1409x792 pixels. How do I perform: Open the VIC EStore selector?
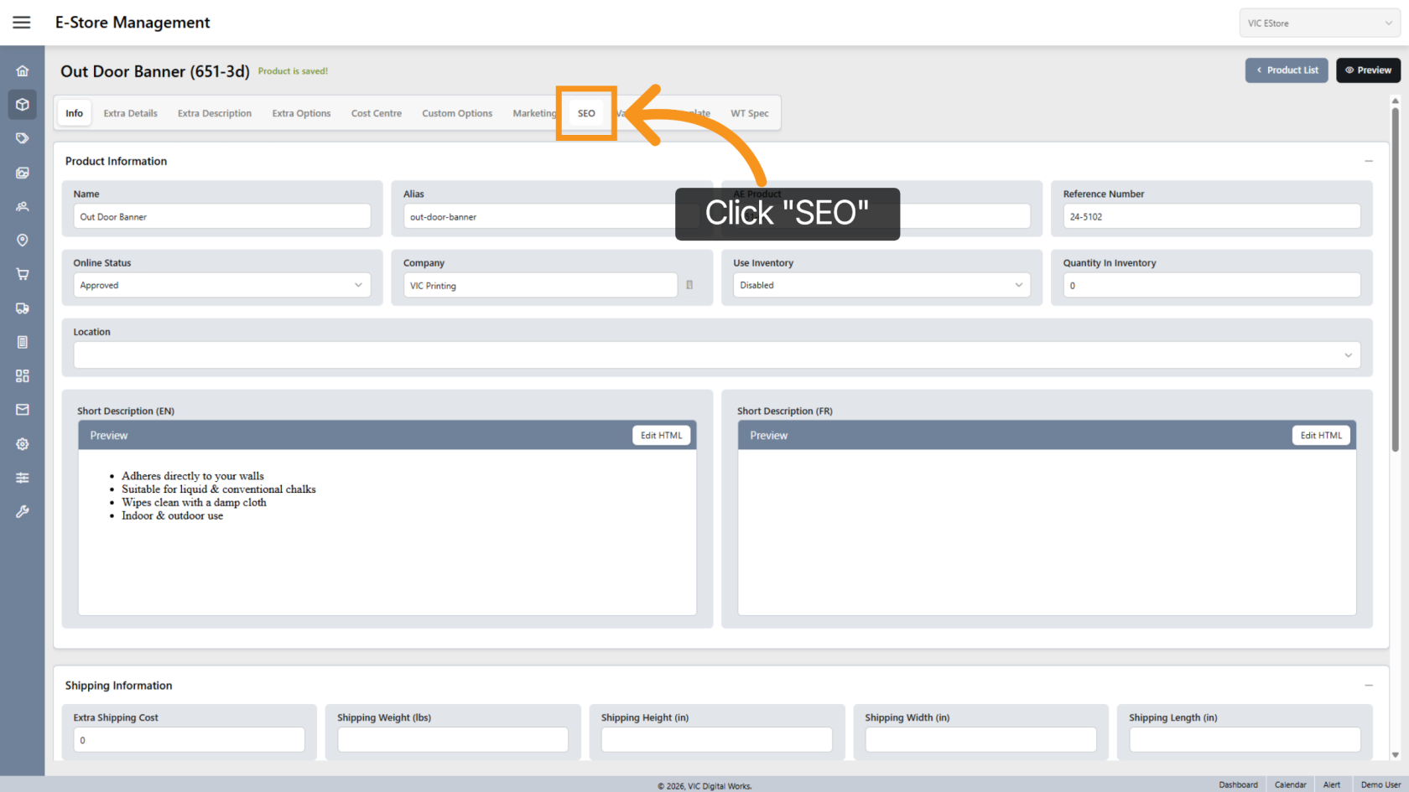point(1318,23)
